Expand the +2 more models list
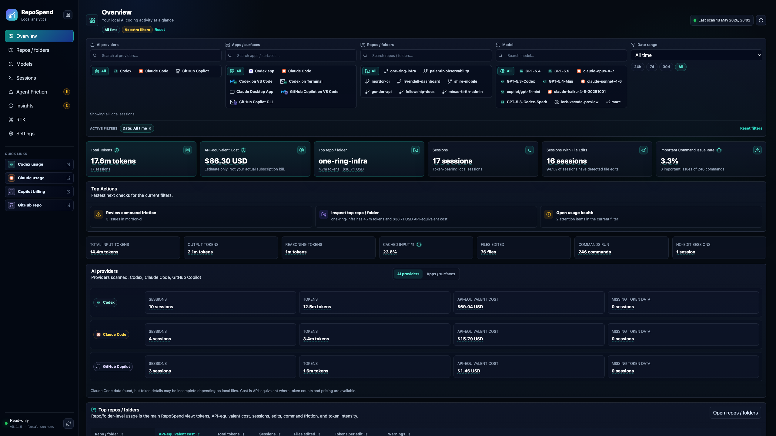This screenshot has height=436, width=776. pyautogui.click(x=613, y=102)
